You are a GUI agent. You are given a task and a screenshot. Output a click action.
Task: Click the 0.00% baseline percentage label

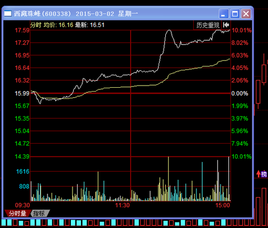click(240, 93)
